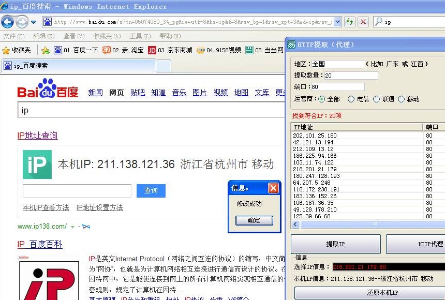This screenshot has height=300, width=445.
Task: Click the magnifier icon in IE search box
Action: [x=379, y=22]
